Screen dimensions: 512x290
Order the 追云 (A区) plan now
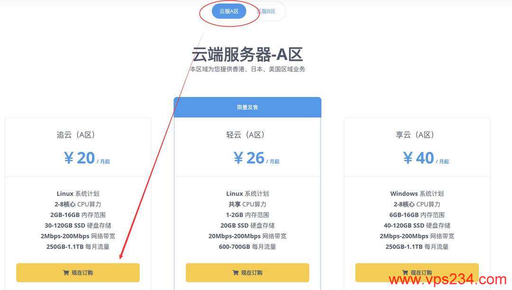[x=78, y=272]
